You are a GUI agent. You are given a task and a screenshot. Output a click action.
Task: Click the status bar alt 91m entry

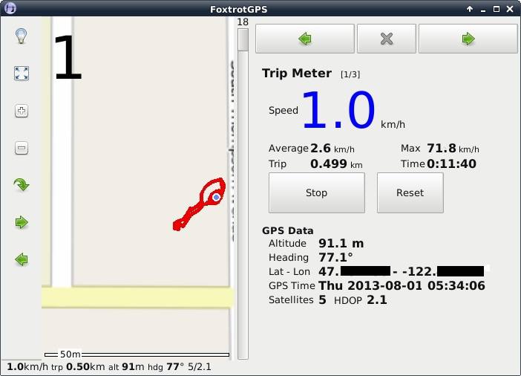coord(126,366)
